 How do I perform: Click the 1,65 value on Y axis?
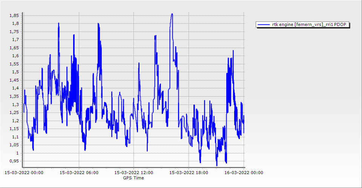(x=14, y=48)
